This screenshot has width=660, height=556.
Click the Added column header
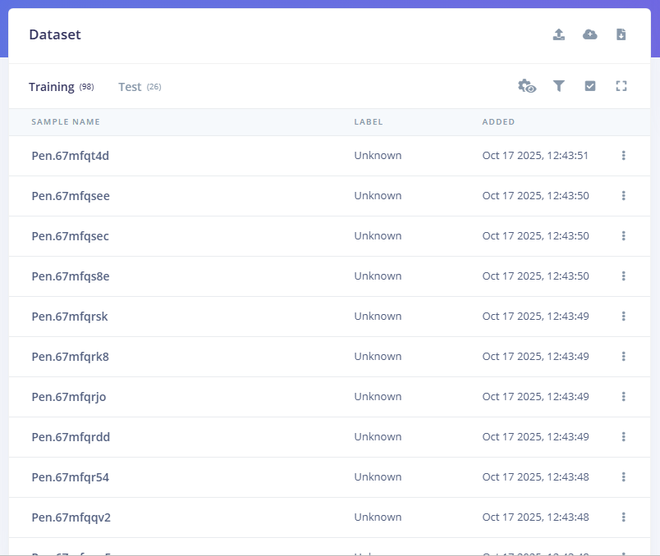[498, 122]
